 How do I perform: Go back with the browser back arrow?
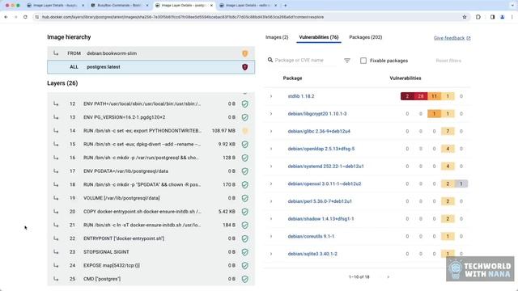pos(6,17)
